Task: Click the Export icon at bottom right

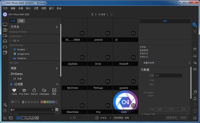Action: click(x=195, y=110)
